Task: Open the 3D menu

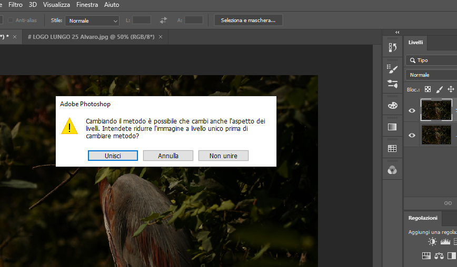Action: click(x=33, y=5)
